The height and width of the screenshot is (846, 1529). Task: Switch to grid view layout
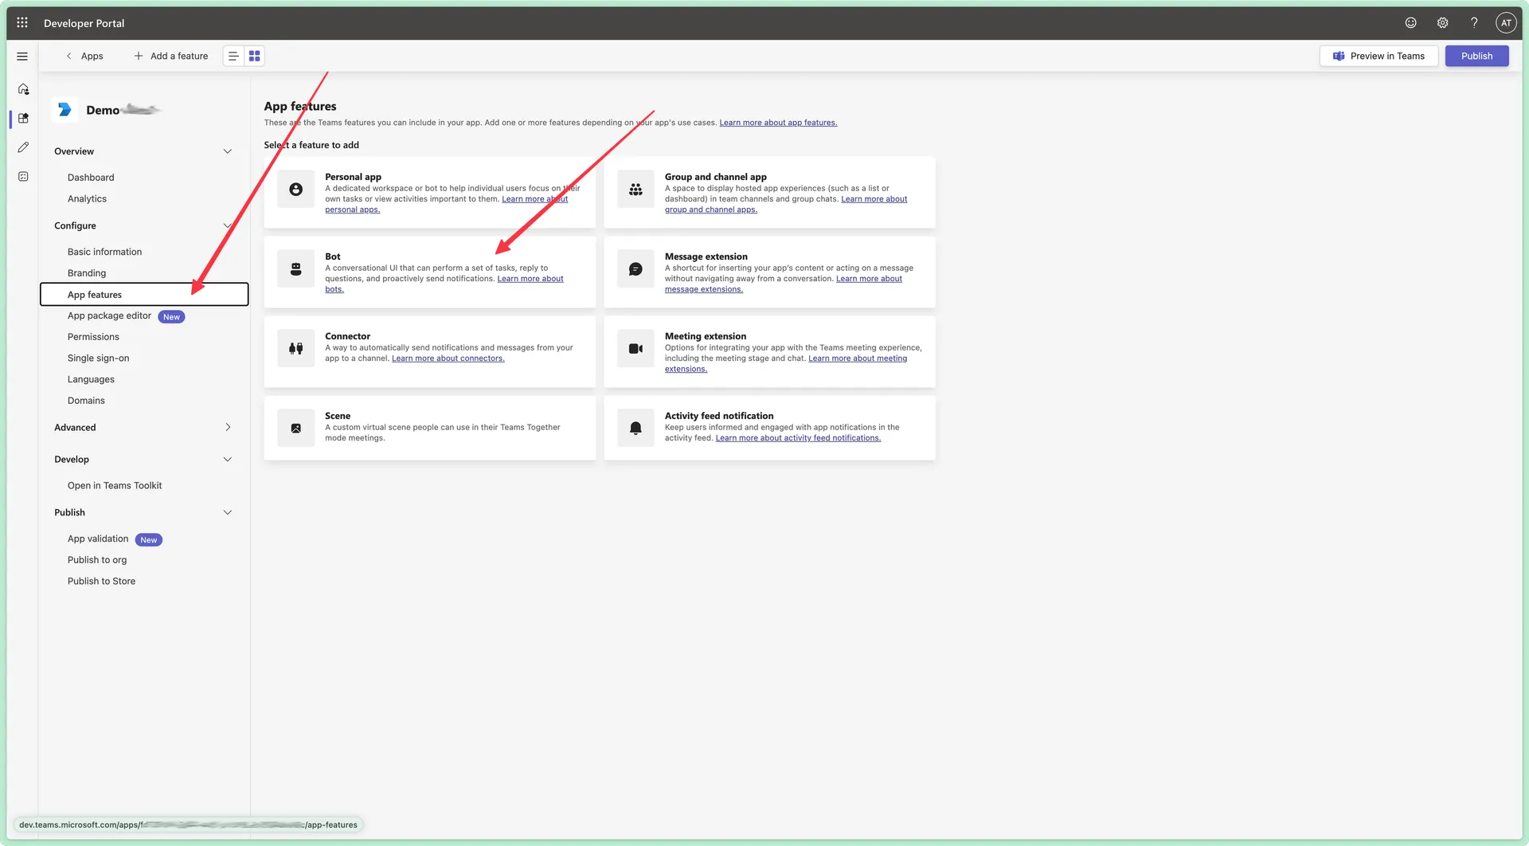click(254, 56)
